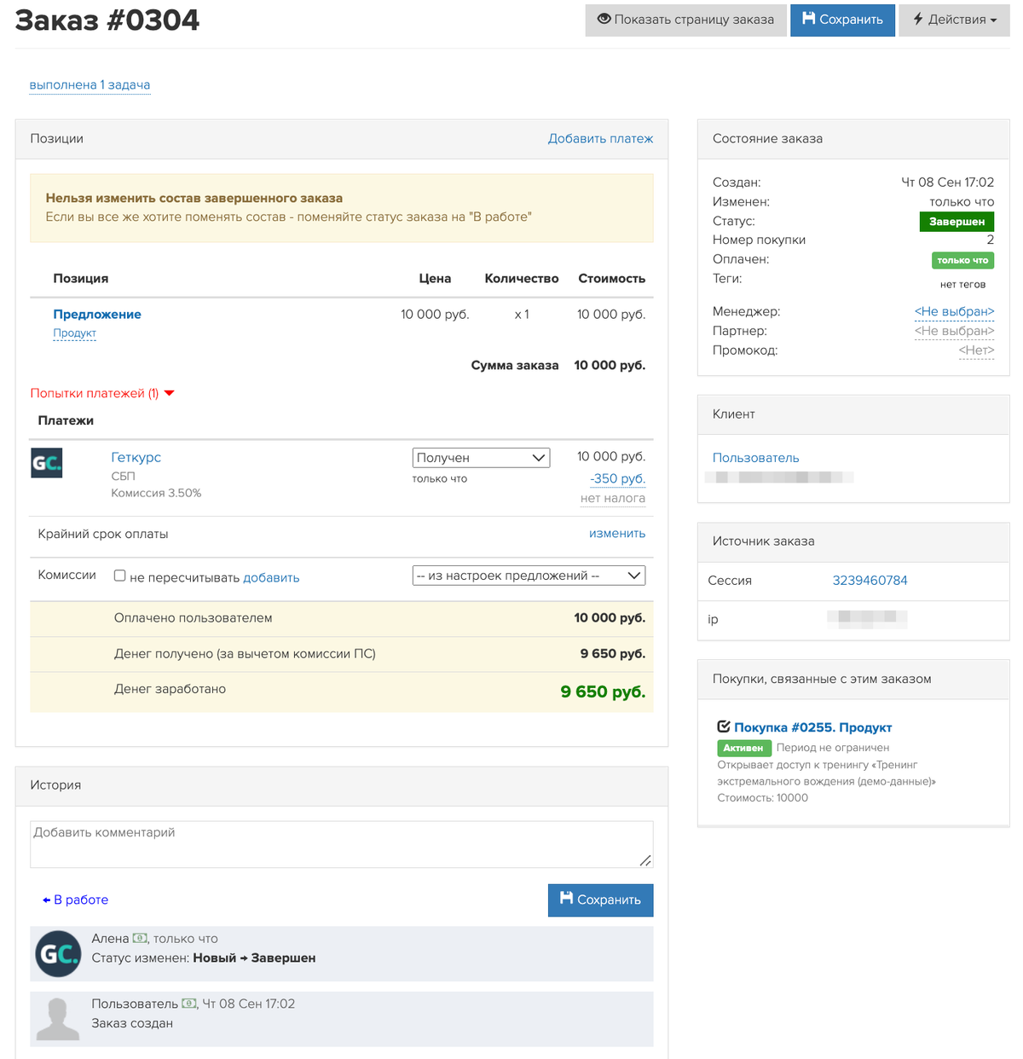The width and height of the screenshot is (1023, 1059).
Task: Click the нет налога link
Action: tap(613, 498)
